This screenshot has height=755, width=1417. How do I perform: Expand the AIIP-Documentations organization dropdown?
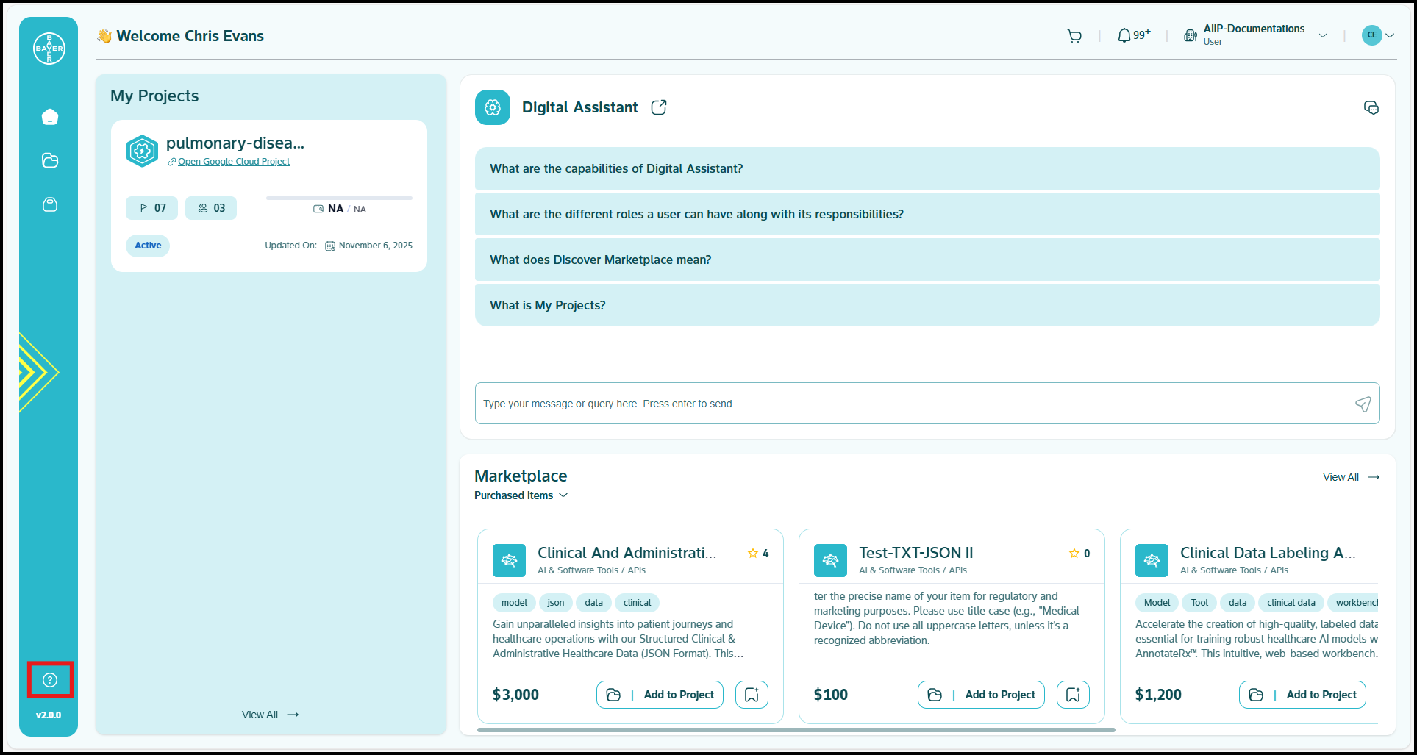click(1322, 35)
